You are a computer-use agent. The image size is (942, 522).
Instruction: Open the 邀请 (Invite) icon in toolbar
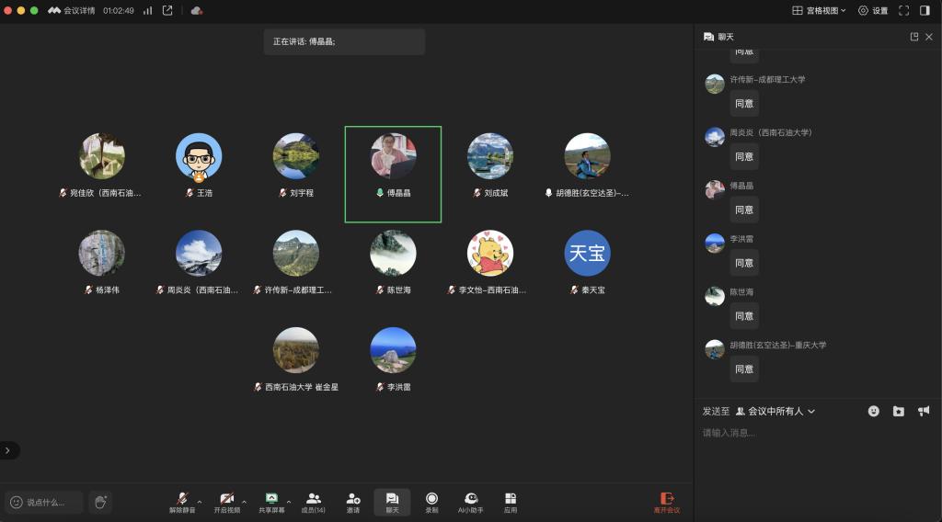[353, 502]
